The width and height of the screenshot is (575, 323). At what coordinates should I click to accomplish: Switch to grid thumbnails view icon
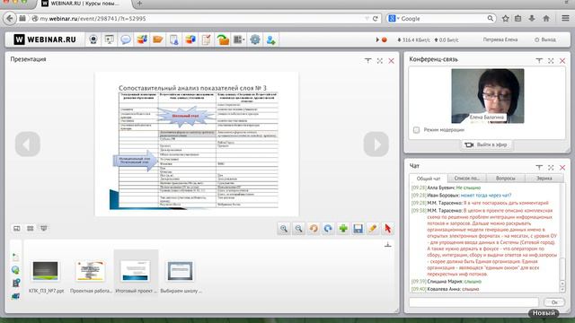click(30, 228)
